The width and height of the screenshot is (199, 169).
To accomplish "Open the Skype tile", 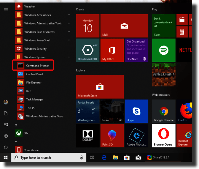I will tap(136, 111).
